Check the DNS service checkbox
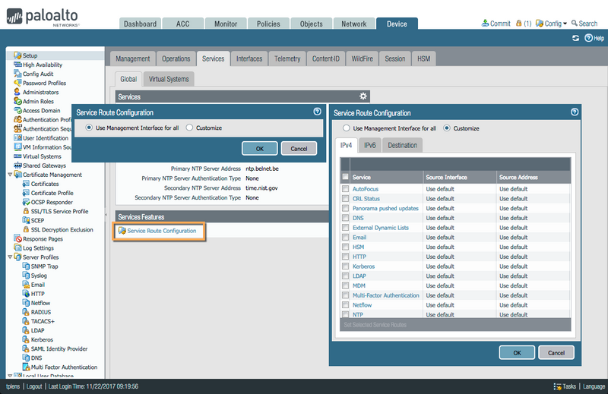The height and width of the screenshot is (394, 608). (345, 218)
